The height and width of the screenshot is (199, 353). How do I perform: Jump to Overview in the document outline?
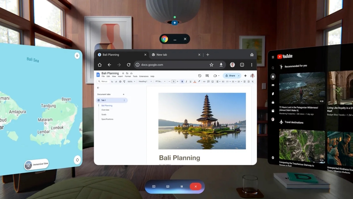(105, 110)
